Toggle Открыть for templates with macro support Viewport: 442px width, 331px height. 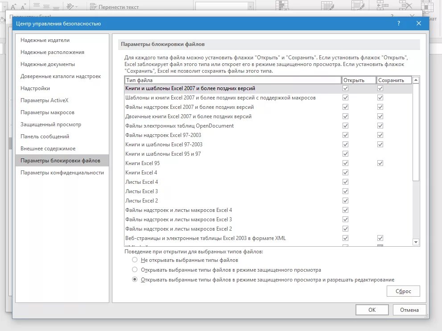tap(345, 98)
